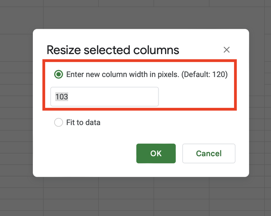Click the highlighted 103 value in the field
This screenshot has height=216, width=271.
pos(62,97)
